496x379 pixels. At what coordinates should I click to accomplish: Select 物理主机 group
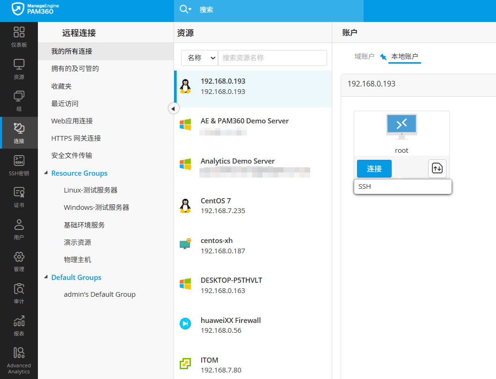point(78,260)
